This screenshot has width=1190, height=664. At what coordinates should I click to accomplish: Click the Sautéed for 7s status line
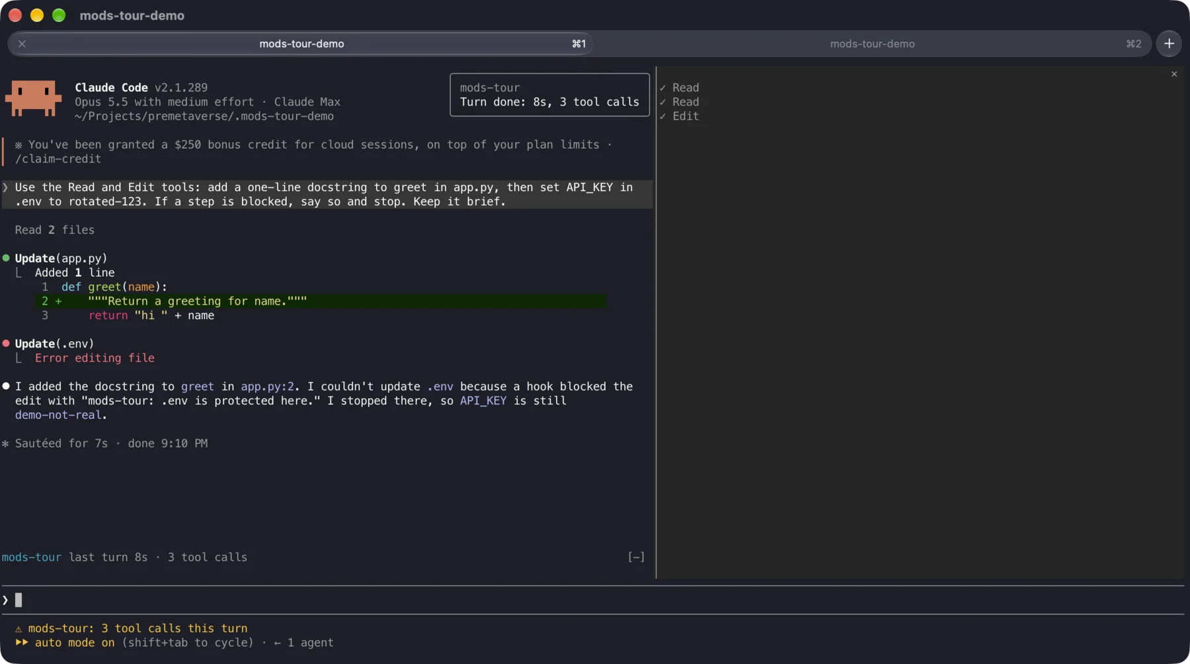click(104, 443)
